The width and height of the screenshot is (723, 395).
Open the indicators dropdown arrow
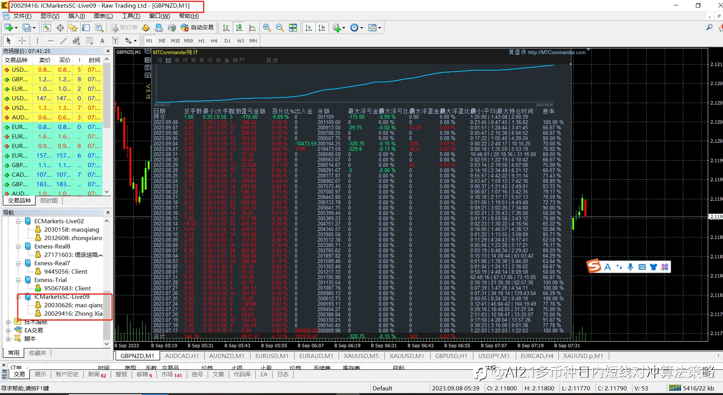coord(344,28)
